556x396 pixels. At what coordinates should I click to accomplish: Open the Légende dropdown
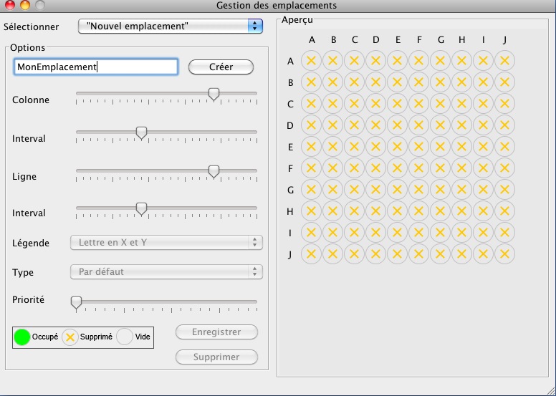[166, 243]
